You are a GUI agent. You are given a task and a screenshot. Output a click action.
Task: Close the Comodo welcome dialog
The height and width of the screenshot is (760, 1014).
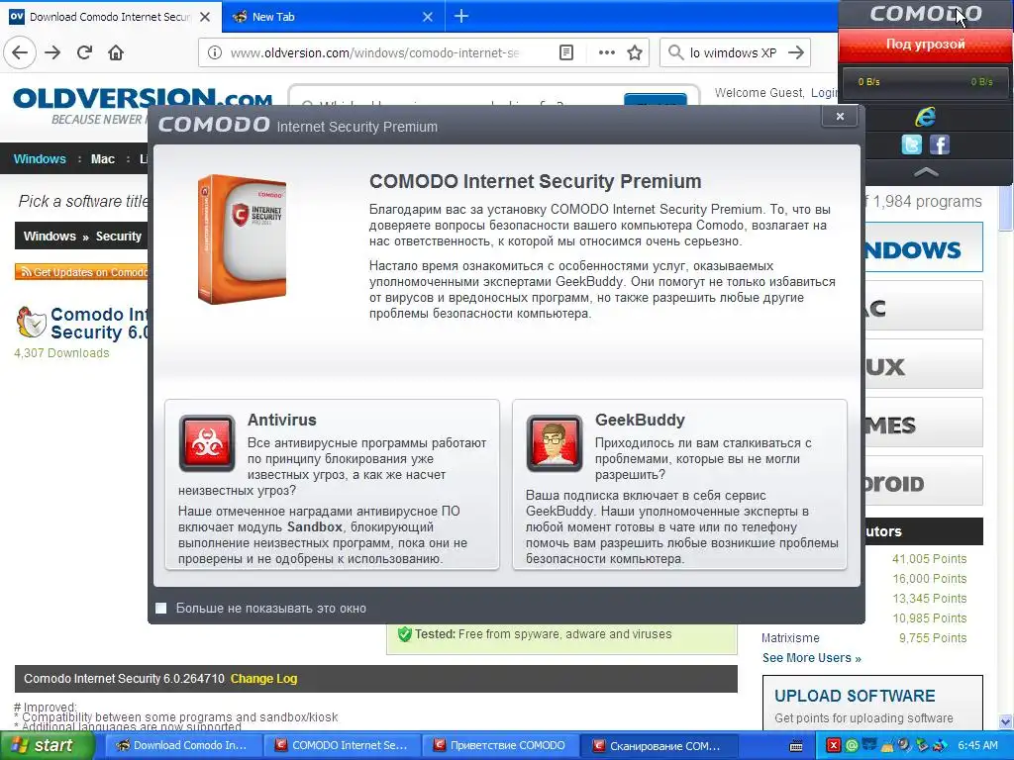(x=840, y=117)
